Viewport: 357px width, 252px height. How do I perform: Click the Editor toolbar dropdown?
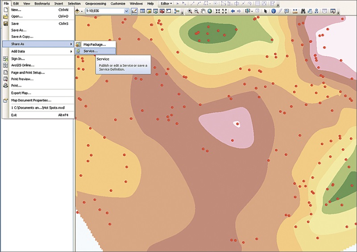166,4
